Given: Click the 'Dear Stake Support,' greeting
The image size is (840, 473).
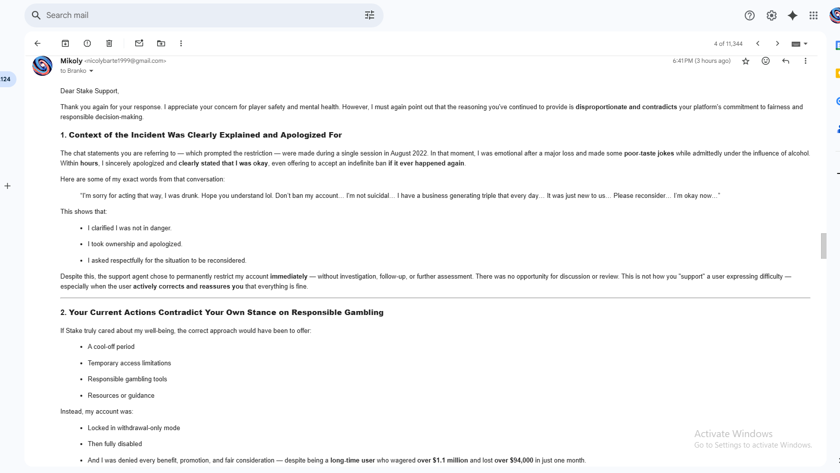Looking at the screenshot, I should (x=90, y=91).
